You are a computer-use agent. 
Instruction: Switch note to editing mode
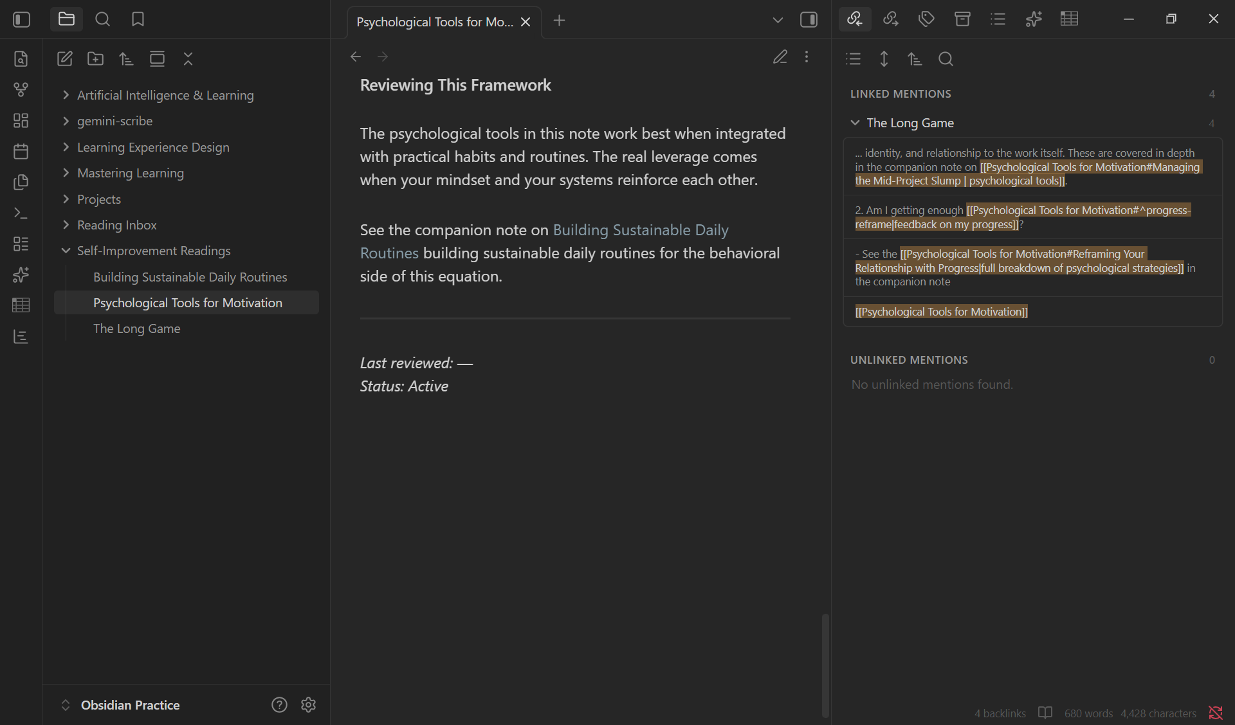click(x=780, y=57)
